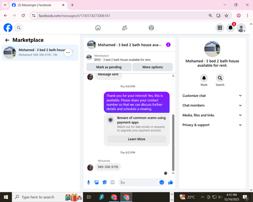Open the notifications bell with badge

(x=230, y=28)
